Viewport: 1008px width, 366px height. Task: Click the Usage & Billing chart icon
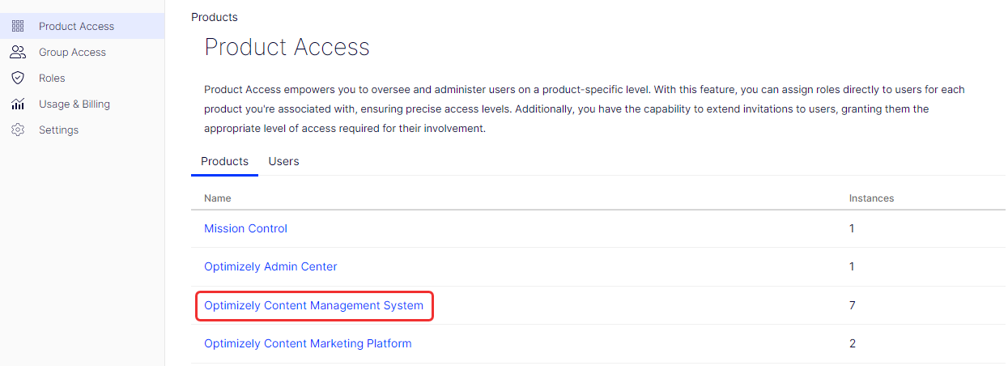click(18, 104)
